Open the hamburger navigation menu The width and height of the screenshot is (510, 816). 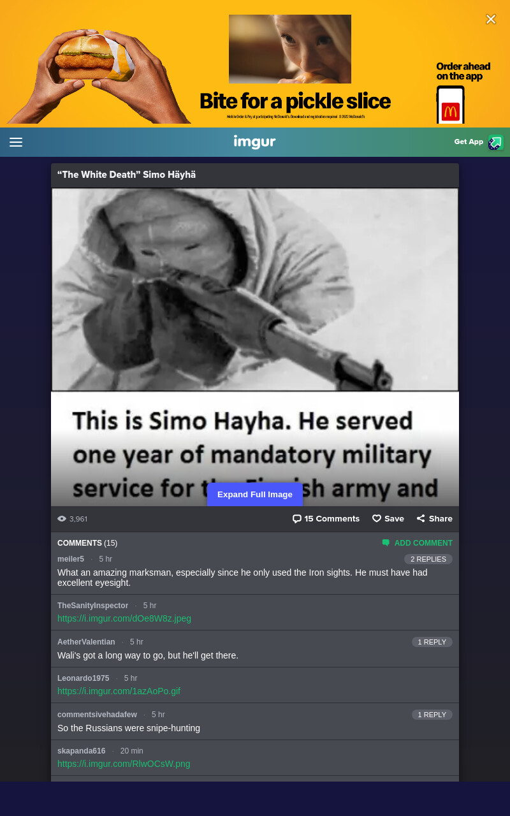16,142
